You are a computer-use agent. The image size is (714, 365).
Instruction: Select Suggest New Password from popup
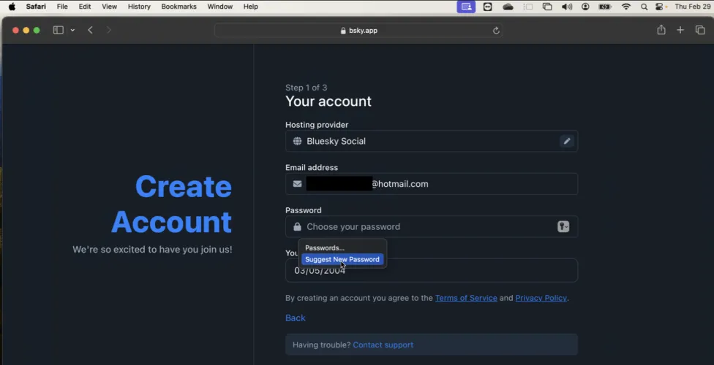coord(342,259)
